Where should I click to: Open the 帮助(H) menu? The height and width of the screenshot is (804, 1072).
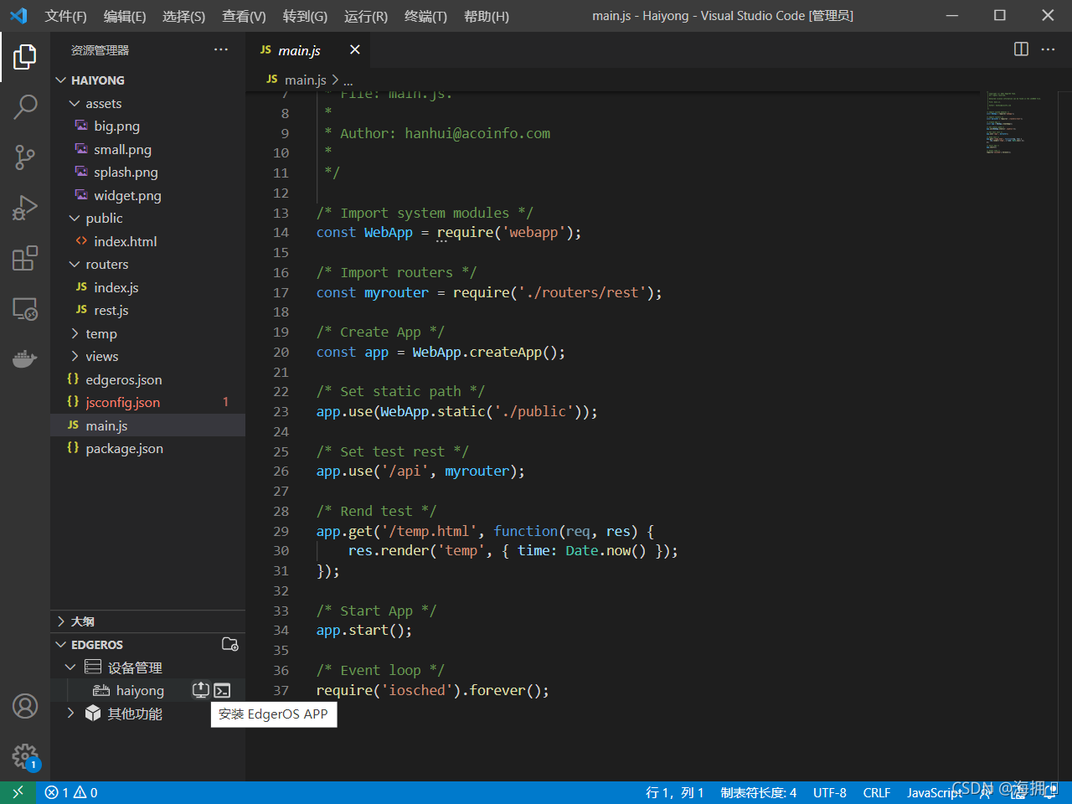[487, 16]
